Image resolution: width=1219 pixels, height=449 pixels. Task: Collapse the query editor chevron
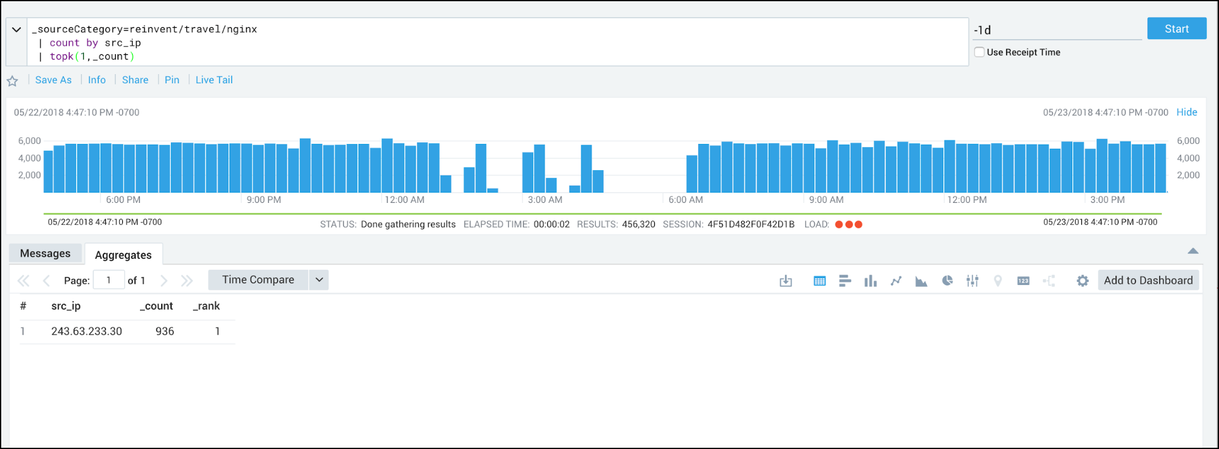coord(16,30)
